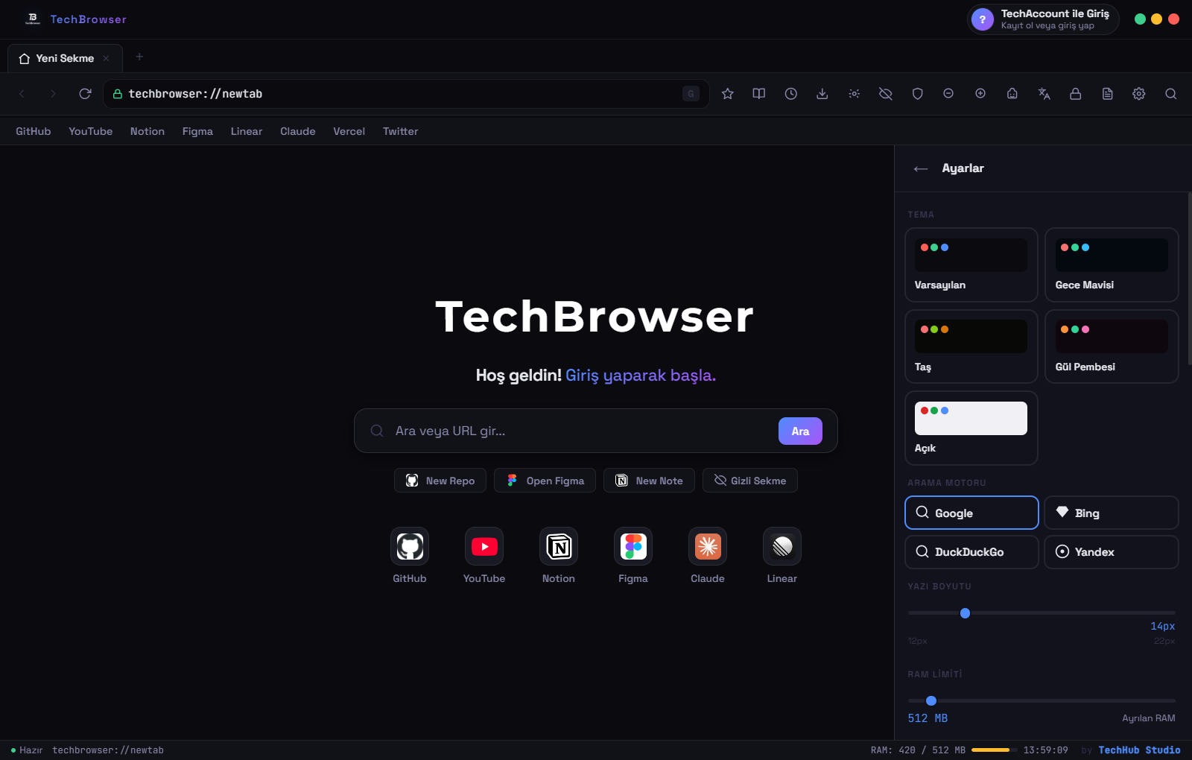This screenshot has height=760, width=1192.
Task: Select the Varsayılan theme card
Action: [x=971, y=265]
